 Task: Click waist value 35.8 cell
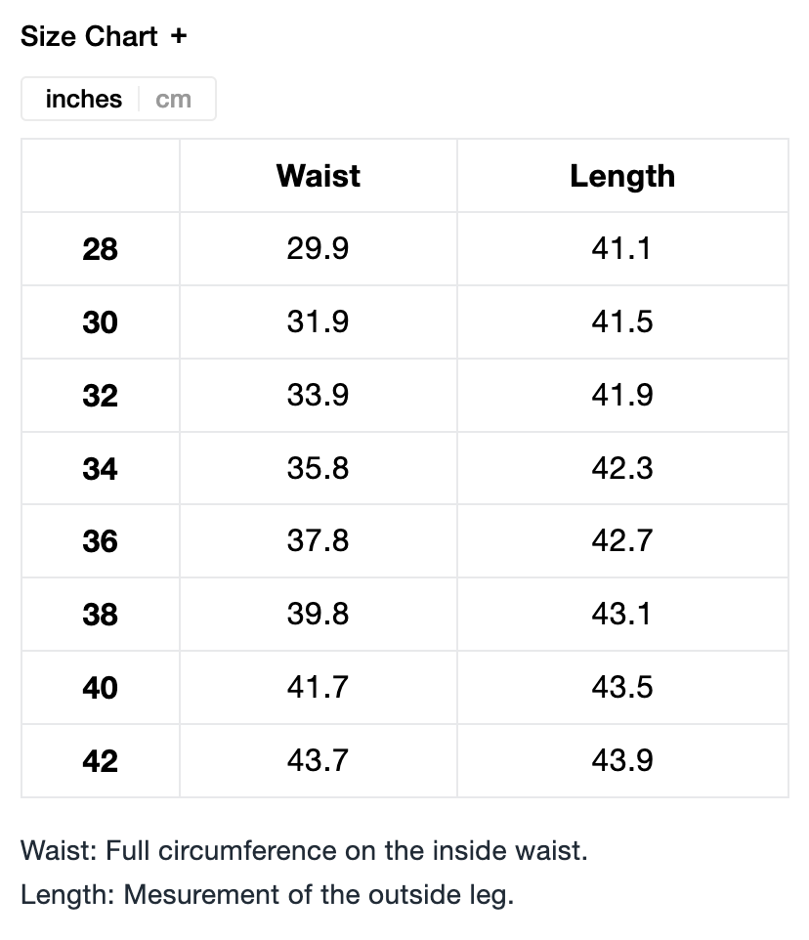coord(318,468)
